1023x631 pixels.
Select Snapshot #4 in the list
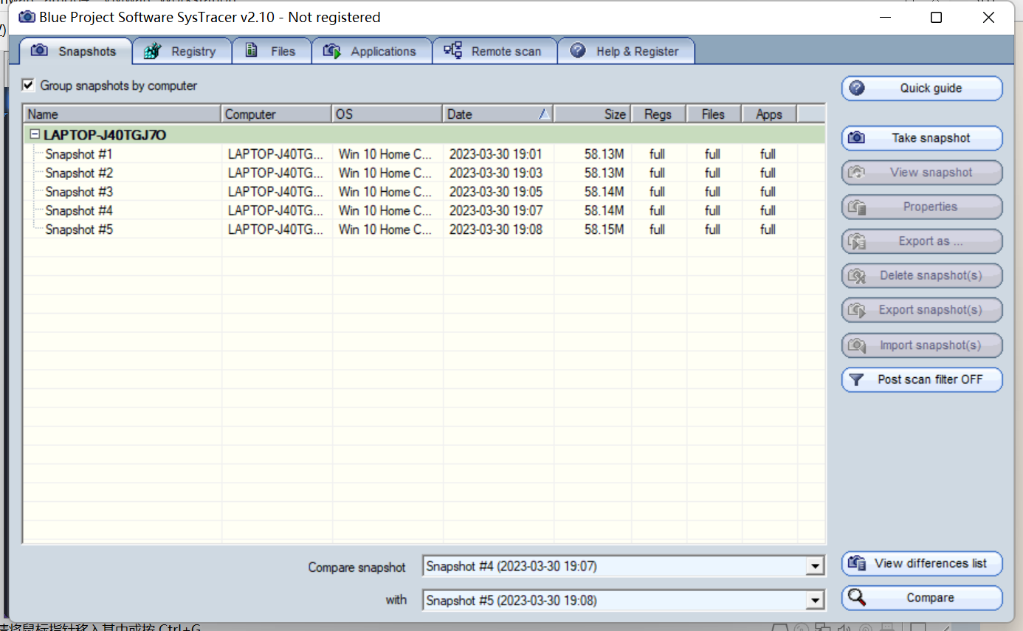[x=79, y=211]
